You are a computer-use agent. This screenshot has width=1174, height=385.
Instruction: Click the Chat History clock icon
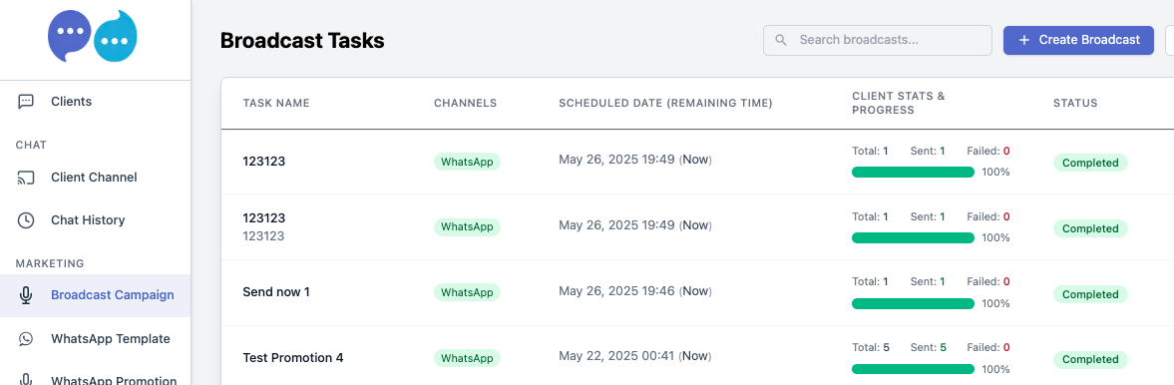pyautogui.click(x=26, y=220)
